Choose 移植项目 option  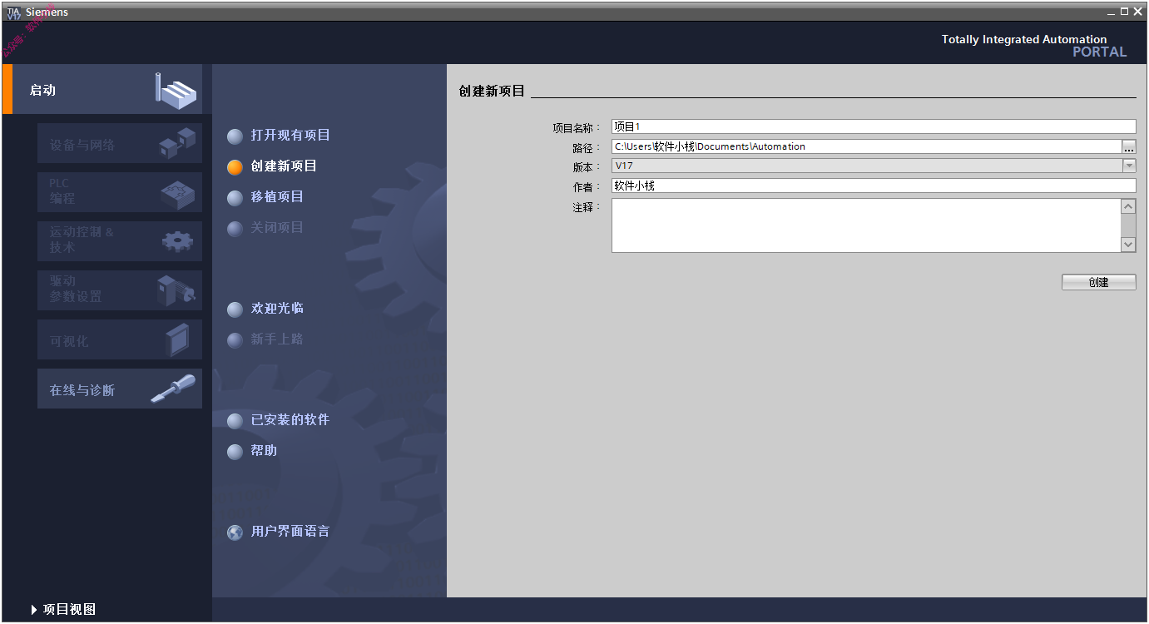tap(277, 196)
